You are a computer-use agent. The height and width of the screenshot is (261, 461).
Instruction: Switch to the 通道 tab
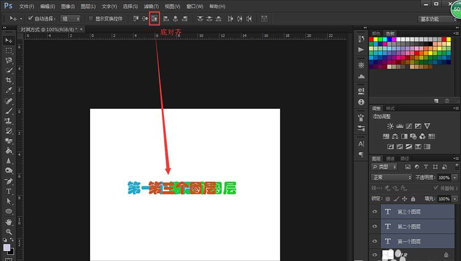pyautogui.click(x=390, y=158)
